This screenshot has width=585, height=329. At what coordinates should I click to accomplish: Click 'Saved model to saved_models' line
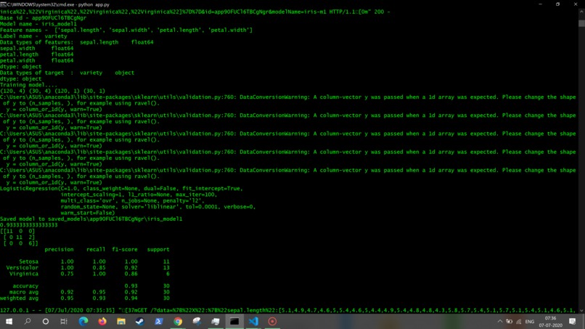(x=91, y=219)
